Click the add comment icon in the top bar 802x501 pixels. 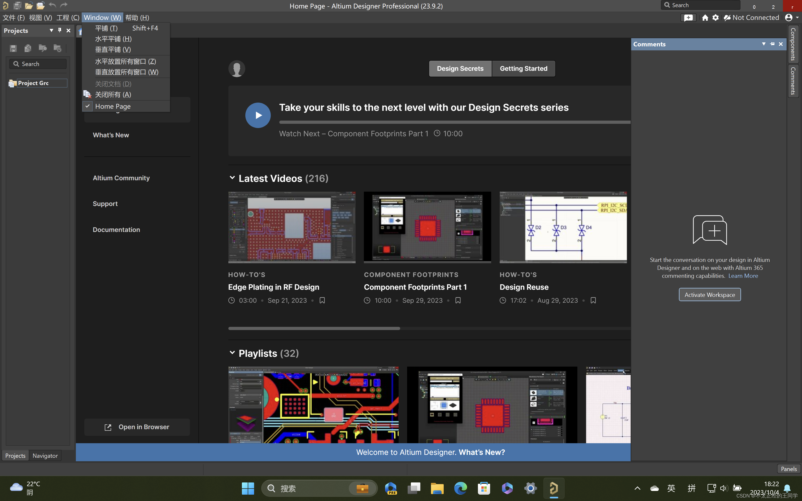tap(688, 17)
